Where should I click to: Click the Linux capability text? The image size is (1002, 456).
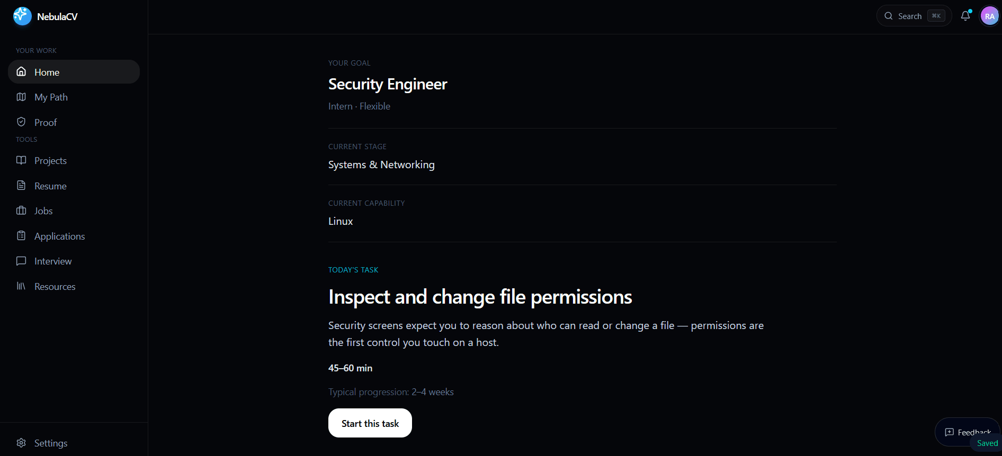(x=341, y=221)
